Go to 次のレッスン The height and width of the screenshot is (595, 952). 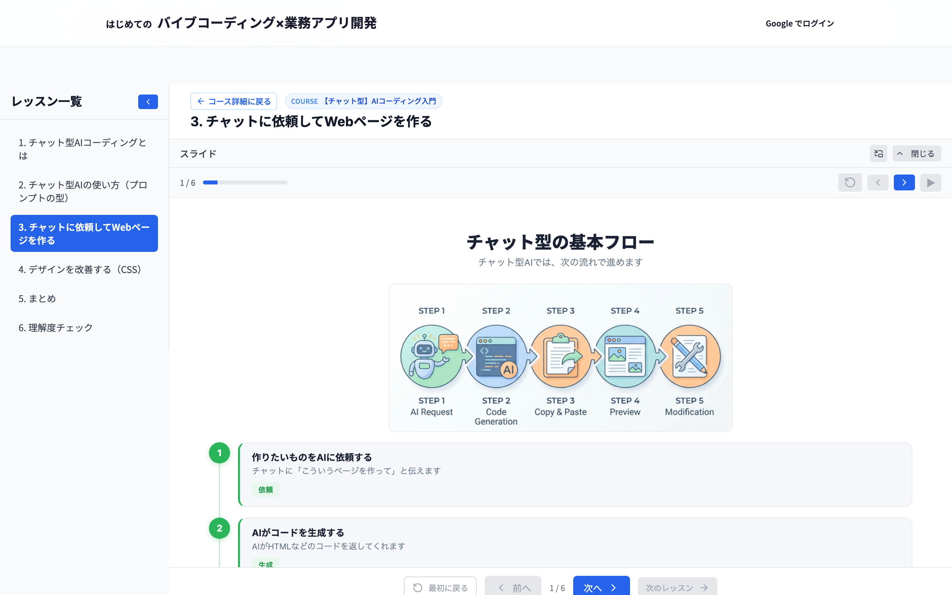point(677,587)
